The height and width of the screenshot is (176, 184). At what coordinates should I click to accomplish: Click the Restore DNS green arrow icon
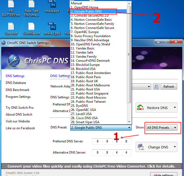pyautogui.click(x=140, y=107)
